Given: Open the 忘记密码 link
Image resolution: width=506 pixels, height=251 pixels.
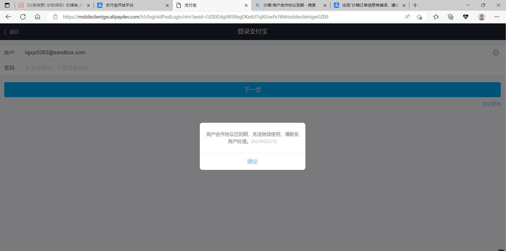Looking at the screenshot, I should [x=491, y=104].
